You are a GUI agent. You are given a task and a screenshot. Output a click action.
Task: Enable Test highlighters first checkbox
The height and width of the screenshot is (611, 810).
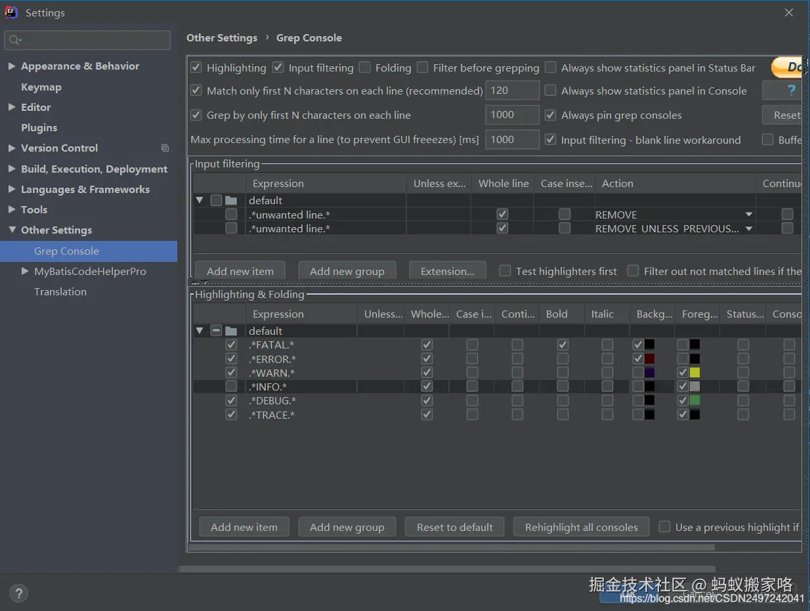(x=505, y=271)
